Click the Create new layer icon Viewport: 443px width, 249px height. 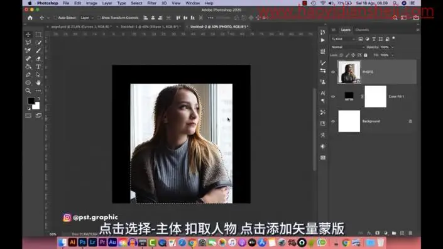coord(402,233)
